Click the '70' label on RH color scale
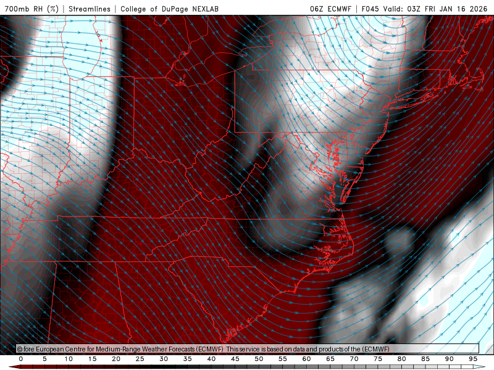Screen dimensions: 494x370 [354, 359]
